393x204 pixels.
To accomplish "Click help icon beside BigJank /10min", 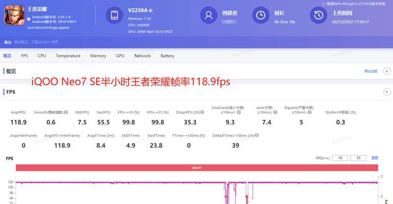I will coord(310,112).
